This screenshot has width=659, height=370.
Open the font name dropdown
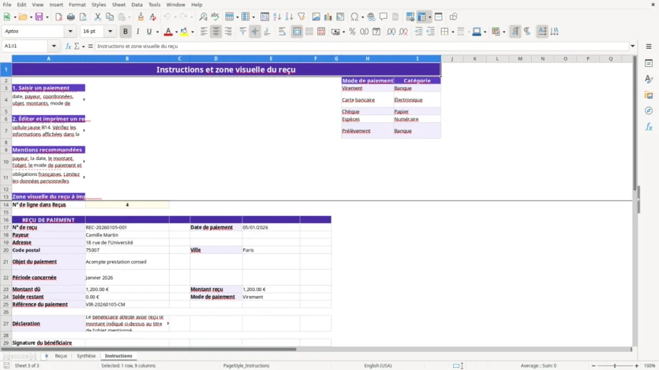tap(70, 31)
